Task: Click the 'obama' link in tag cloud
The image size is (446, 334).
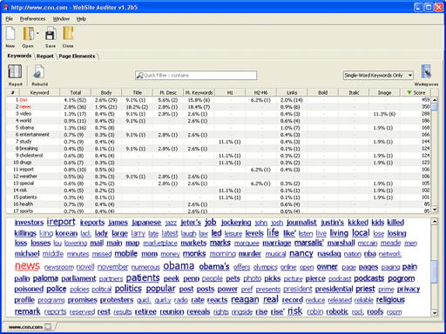Action: pyautogui.click(x=179, y=266)
